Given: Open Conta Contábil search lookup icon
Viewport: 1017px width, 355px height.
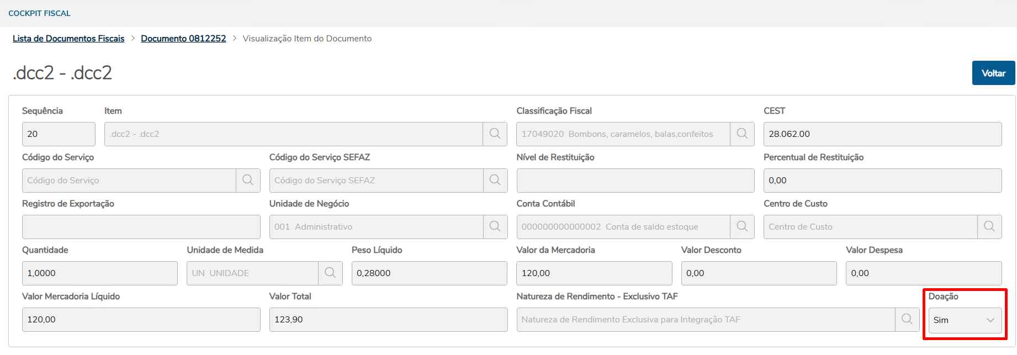Looking at the screenshot, I should (742, 227).
